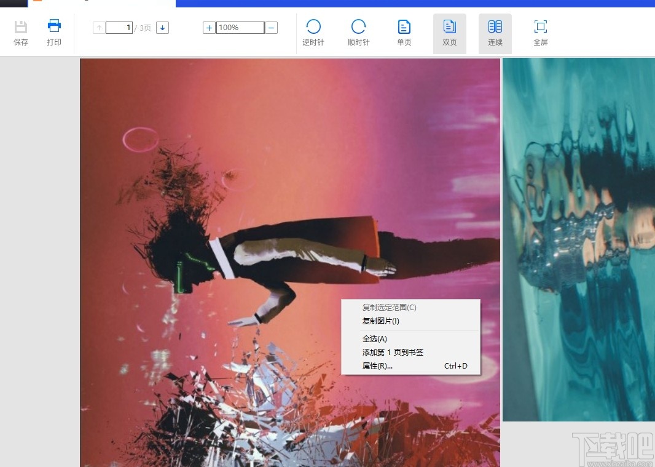Rotate the page clockwise using 顺时针
This screenshot has width=655, height=467.
(358, 32)
